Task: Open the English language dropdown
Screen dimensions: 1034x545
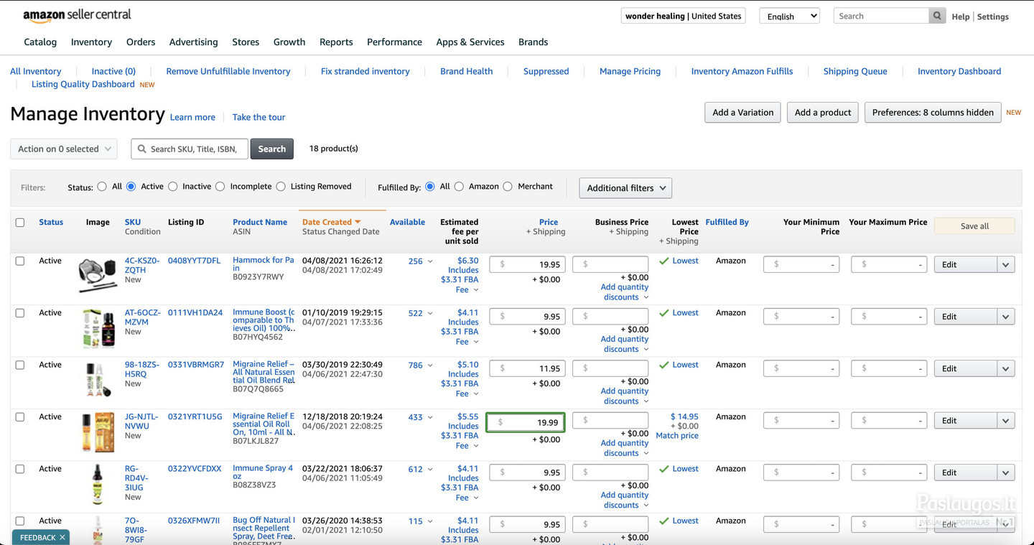Action: pyautogui.click(x=789, y=16)
